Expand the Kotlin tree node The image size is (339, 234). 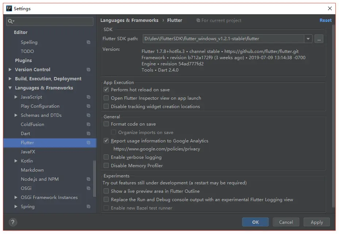(x=16, y=161)
